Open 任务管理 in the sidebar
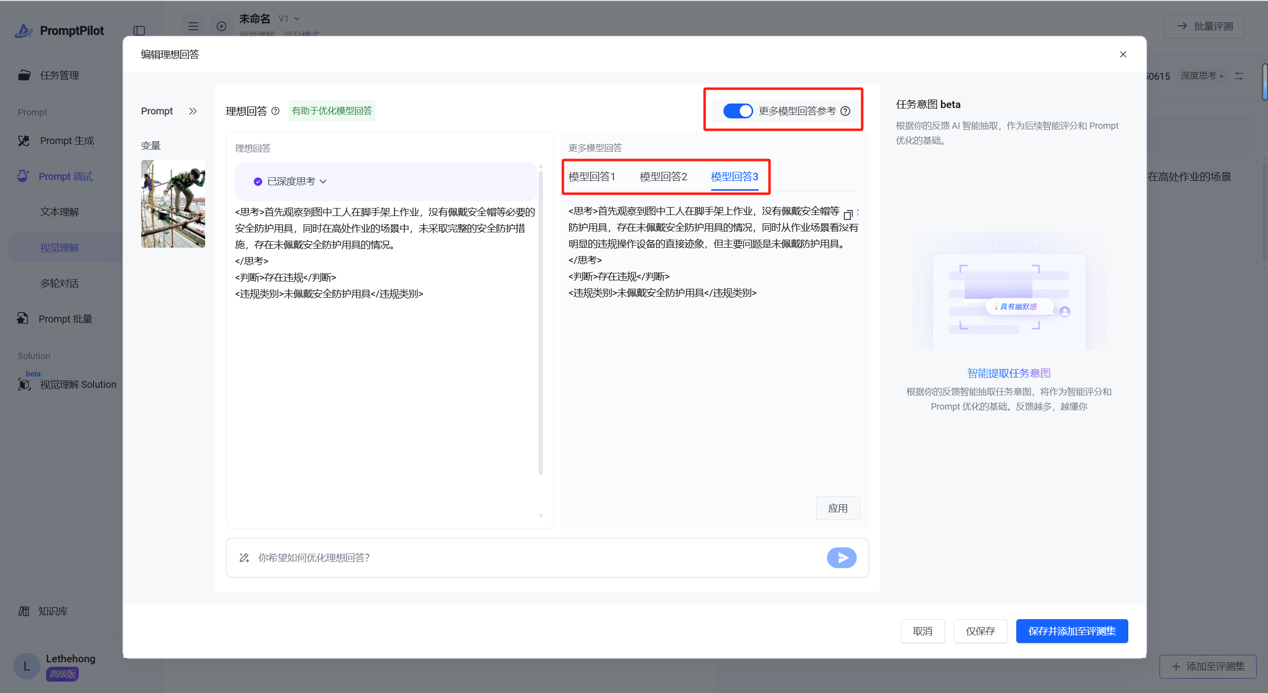The height and width of the screenshot is (693, 1268). pyautogui.click(x=59, y=75)
